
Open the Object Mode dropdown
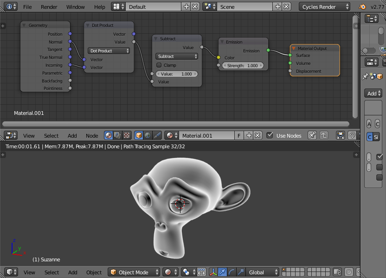[x=134, y=272]
